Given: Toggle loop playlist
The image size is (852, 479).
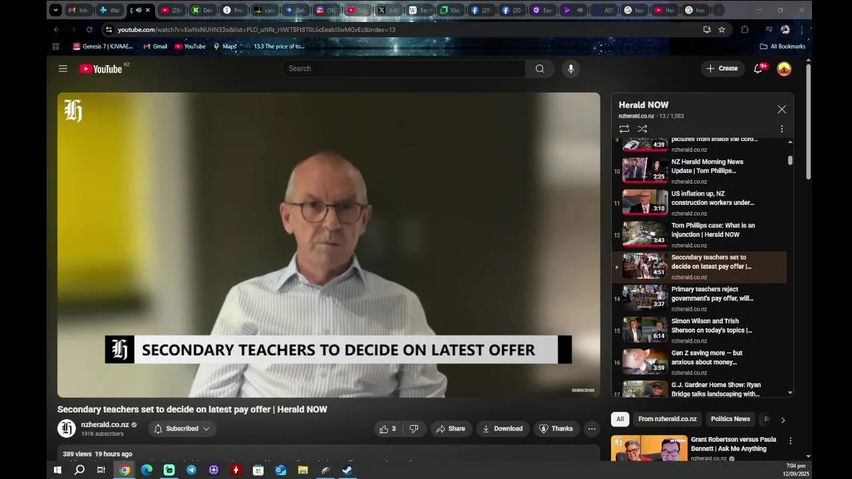Looking at the screenshot, I should (624, 128).
